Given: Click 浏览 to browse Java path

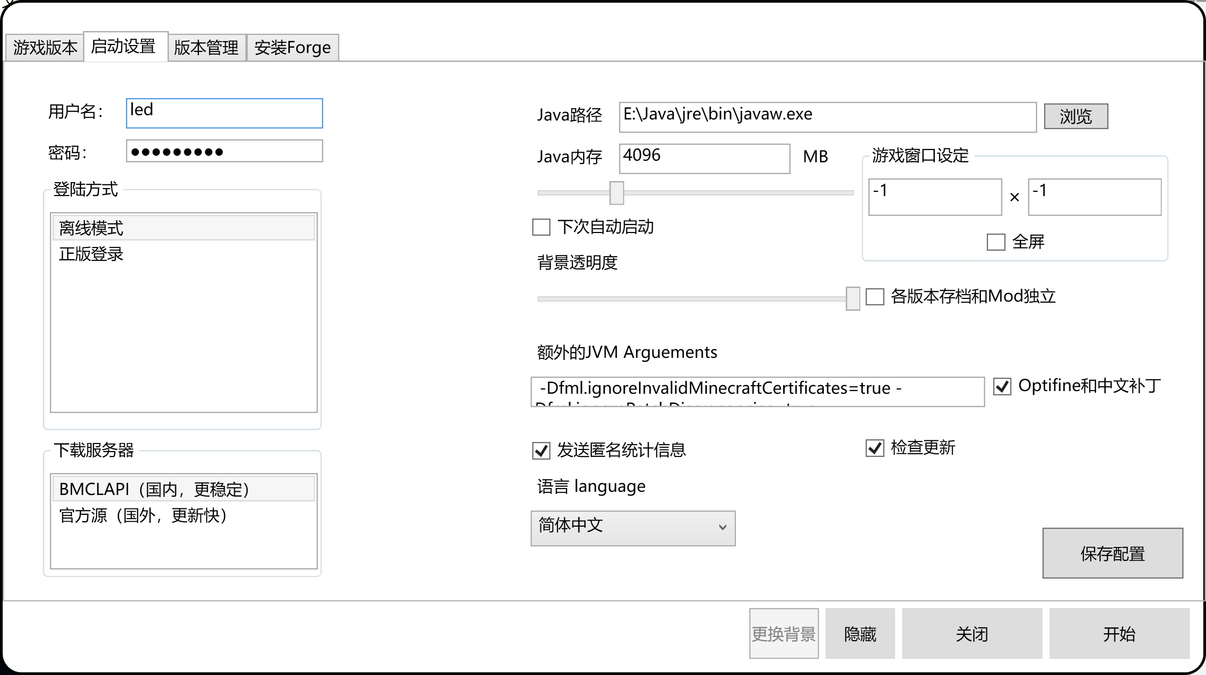Looking at the screenshot, I should 1075,116.
